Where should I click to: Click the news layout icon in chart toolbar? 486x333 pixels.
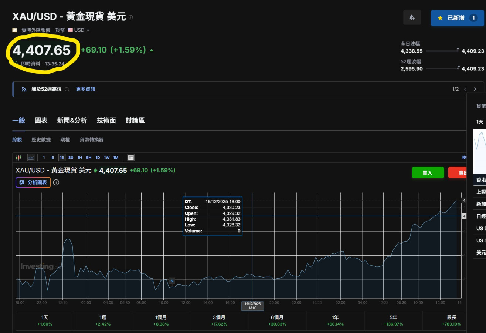tap(131, 158)
